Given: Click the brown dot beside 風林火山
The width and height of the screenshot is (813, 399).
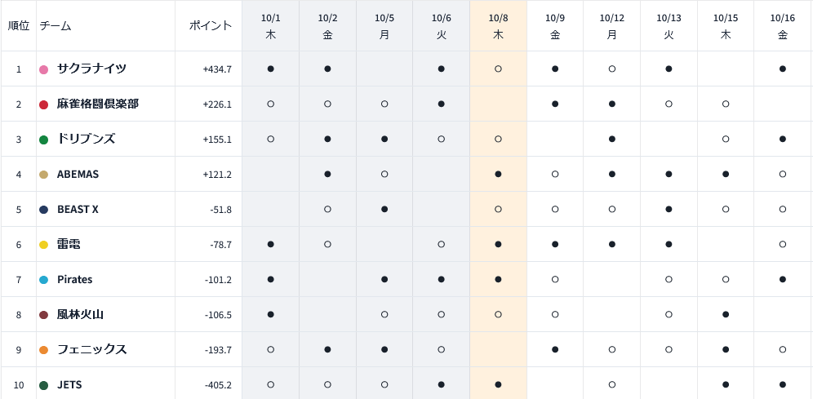Looking at the screenshot, I should (x=44, y=315).
